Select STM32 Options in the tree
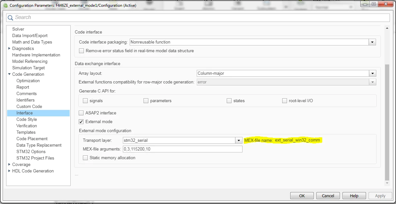 (31, 151)
